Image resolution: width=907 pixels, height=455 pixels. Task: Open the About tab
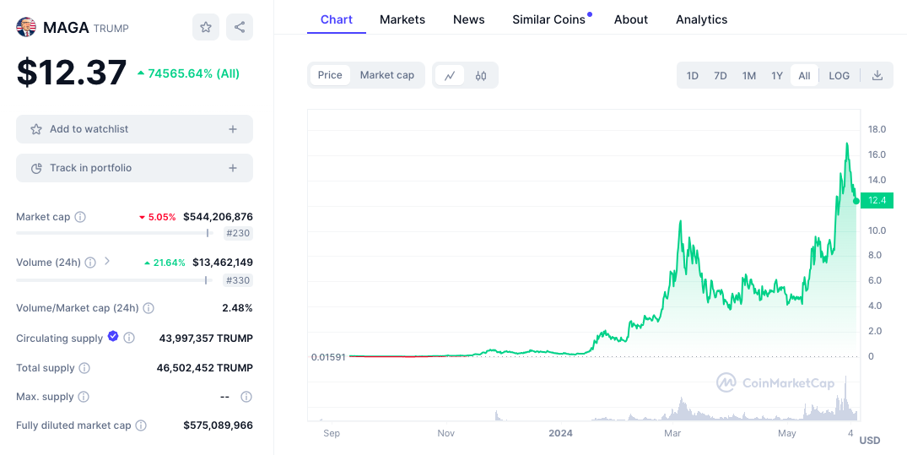[x=631, y=19]
